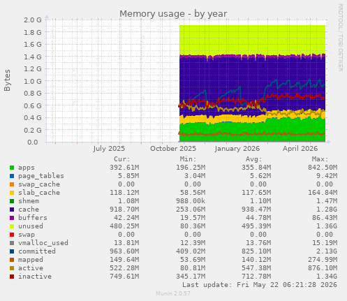
Task: Click the RRDTOOL / TOBI OETIKER watermark
Action: coord(340,38)
